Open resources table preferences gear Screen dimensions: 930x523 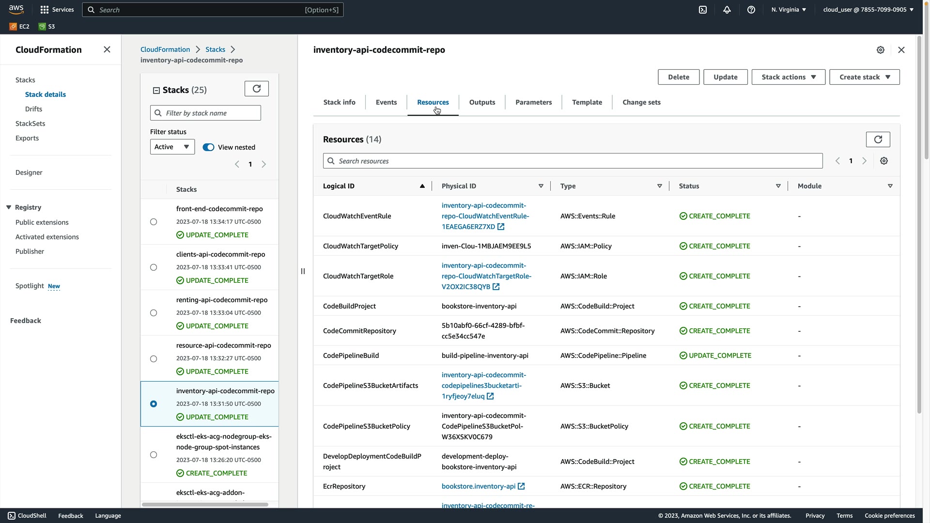coord(884,161)
